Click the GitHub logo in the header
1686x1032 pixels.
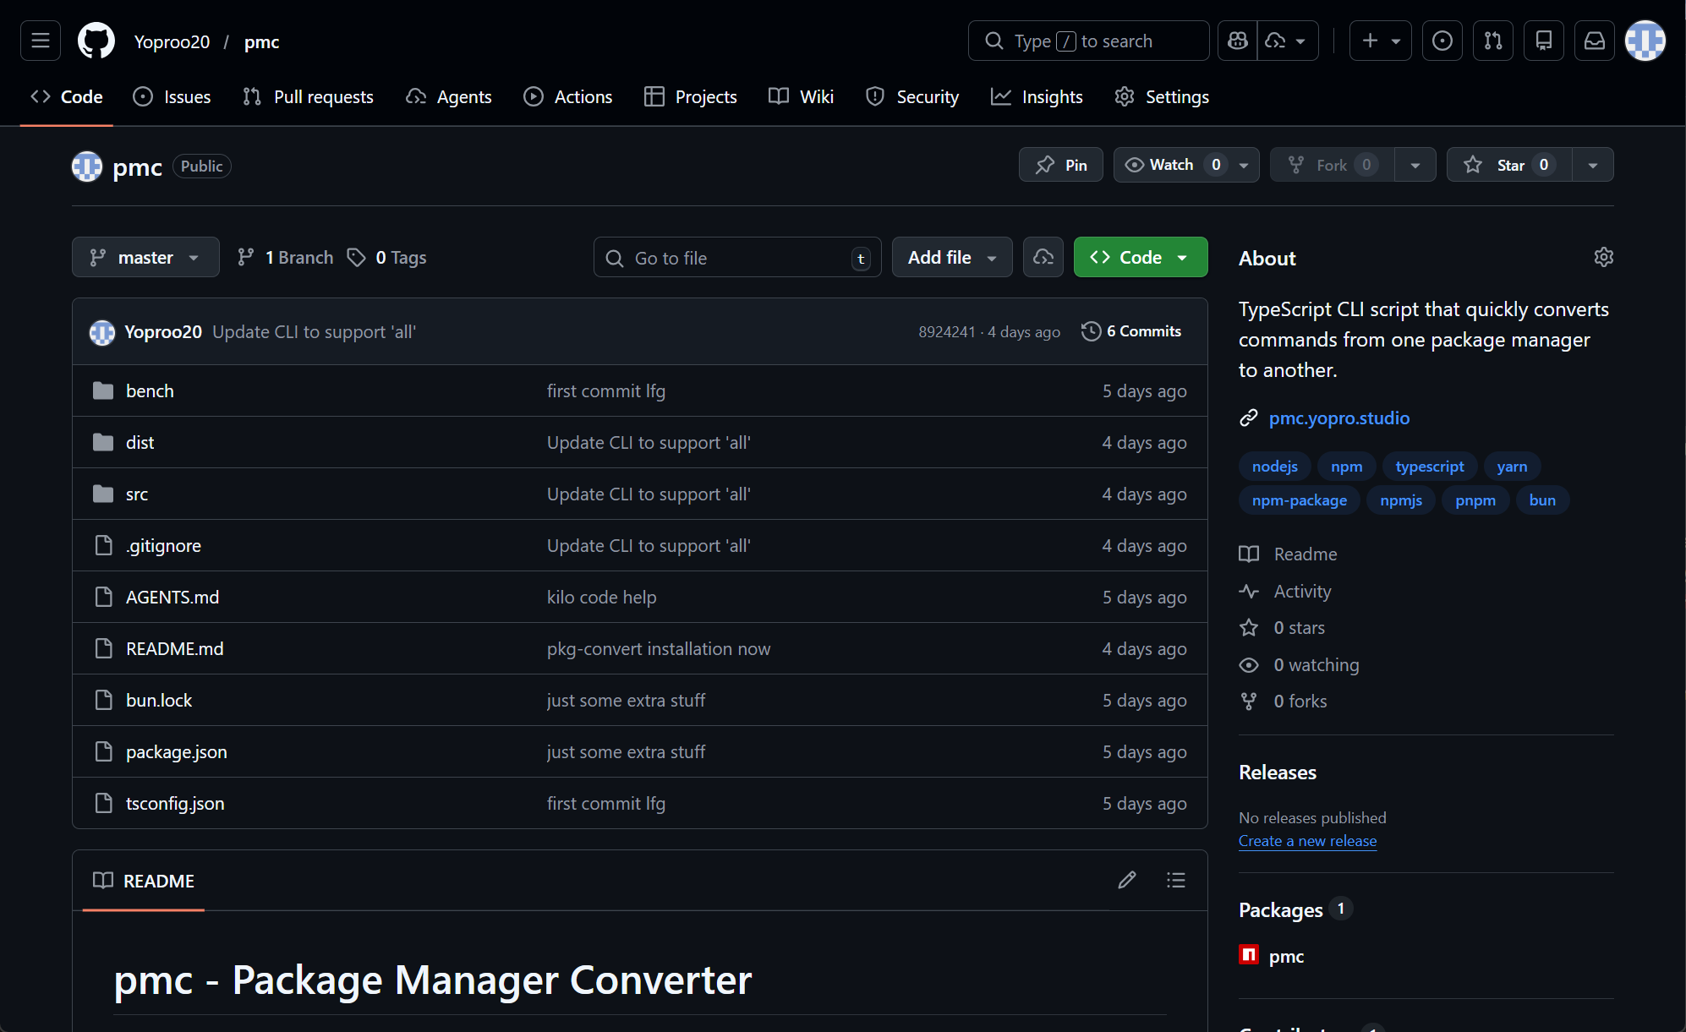pos(95,41)
